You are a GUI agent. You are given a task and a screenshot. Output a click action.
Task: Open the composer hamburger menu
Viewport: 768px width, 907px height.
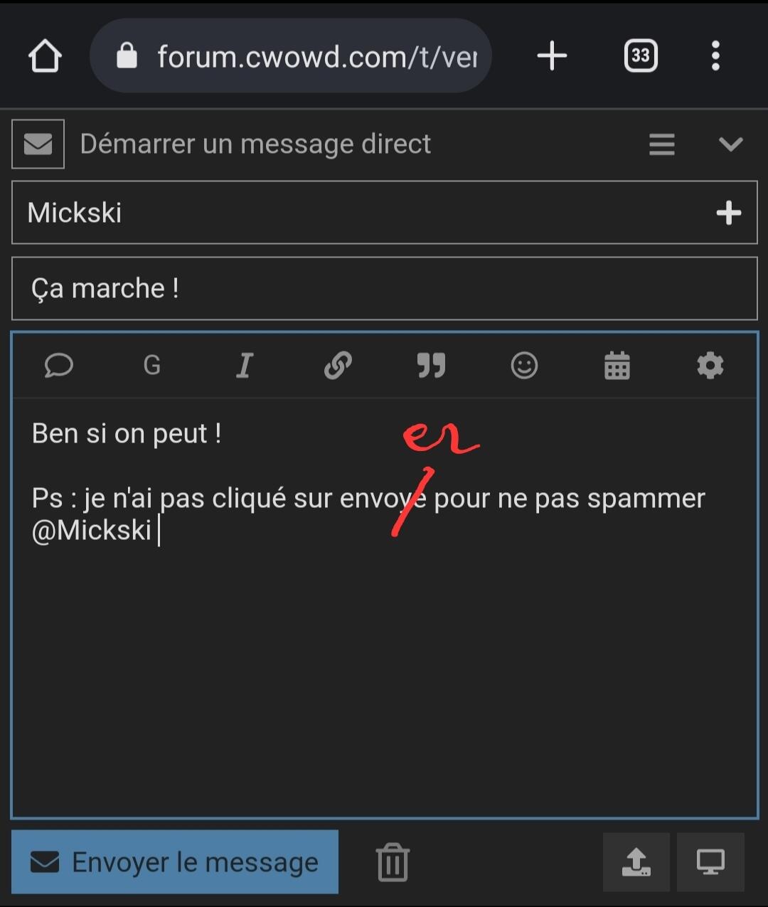[662, 144]
